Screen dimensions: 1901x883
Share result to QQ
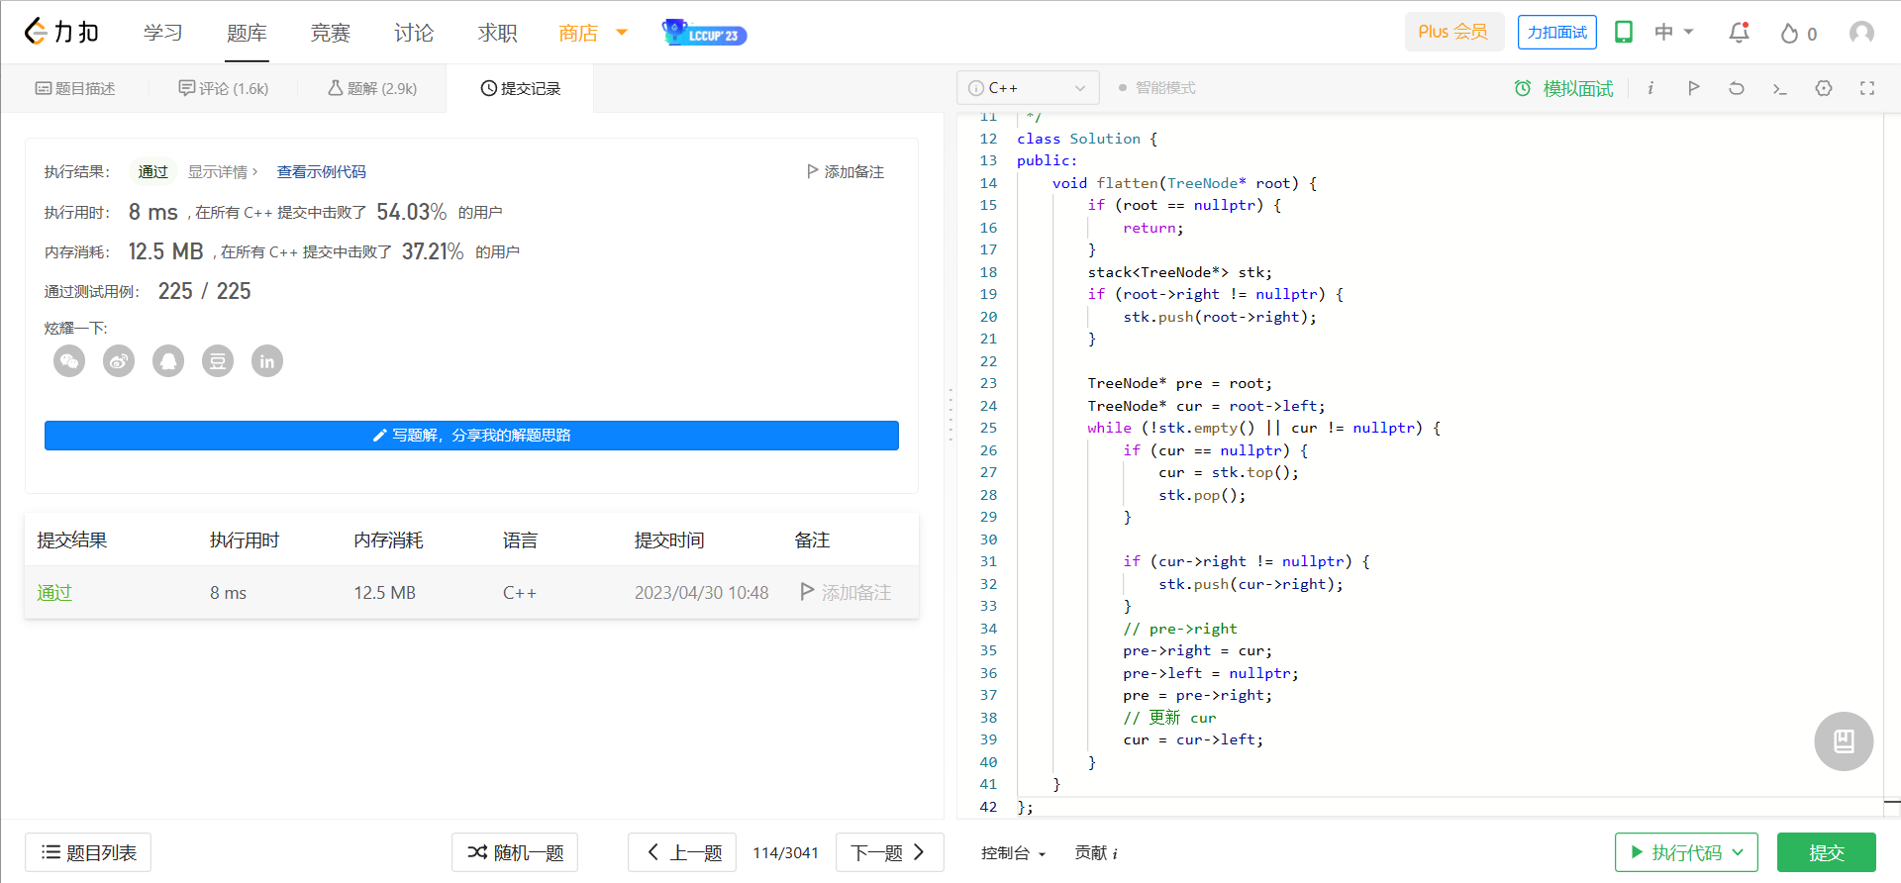tap(168, 361)
